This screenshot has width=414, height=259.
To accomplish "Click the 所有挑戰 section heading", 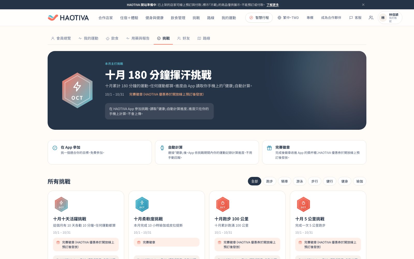I will pos(59,182).
